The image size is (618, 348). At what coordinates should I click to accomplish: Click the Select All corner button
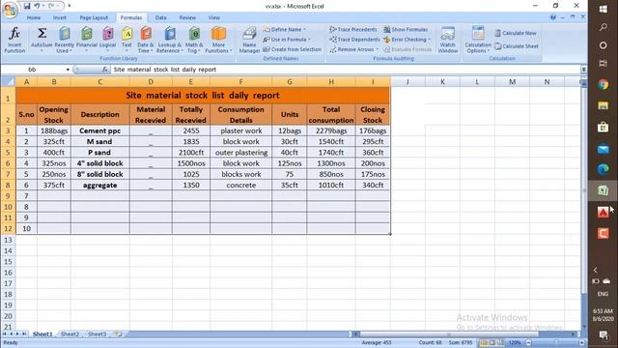click(x=8, y=81)
